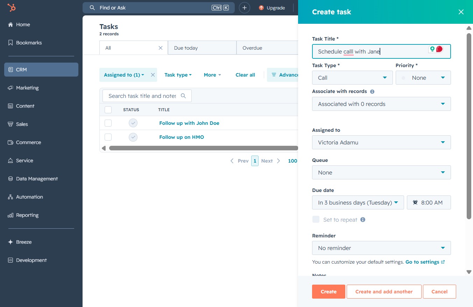The width and height of the screenshot is (473, 307).
Task: Switch to the Due today tab
Action: 202,48
